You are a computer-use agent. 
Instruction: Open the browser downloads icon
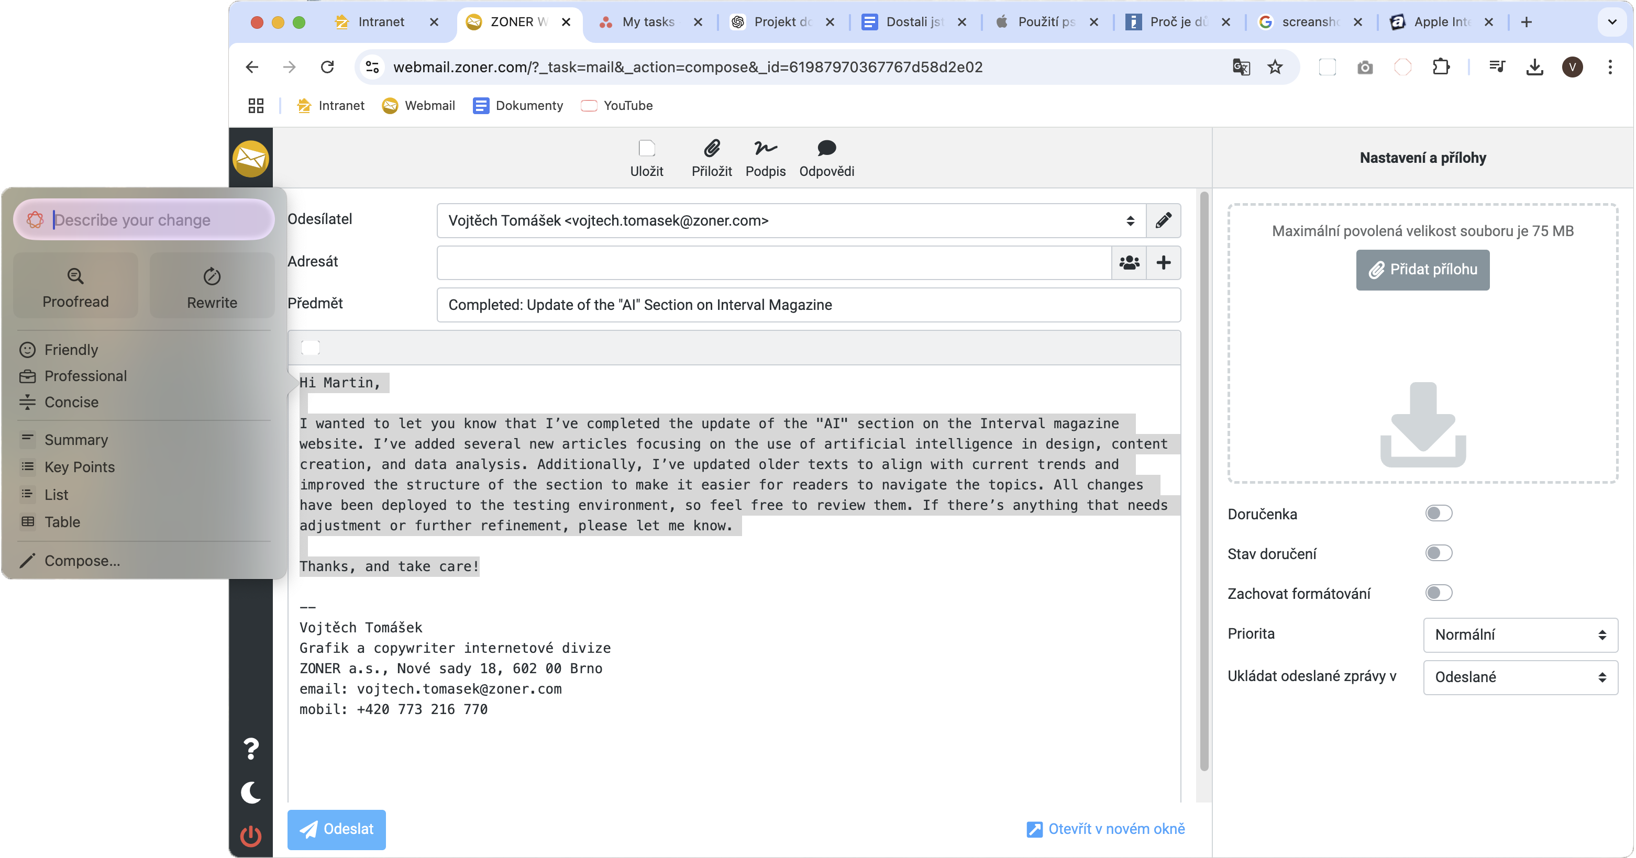coord(1534,66)
